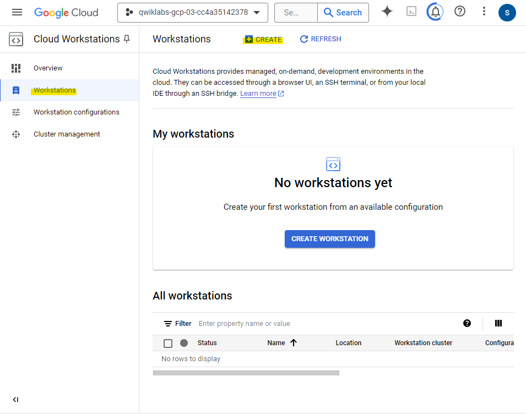
Task: Click the CREATE WORKSTATION button
Action: [330, 239]
